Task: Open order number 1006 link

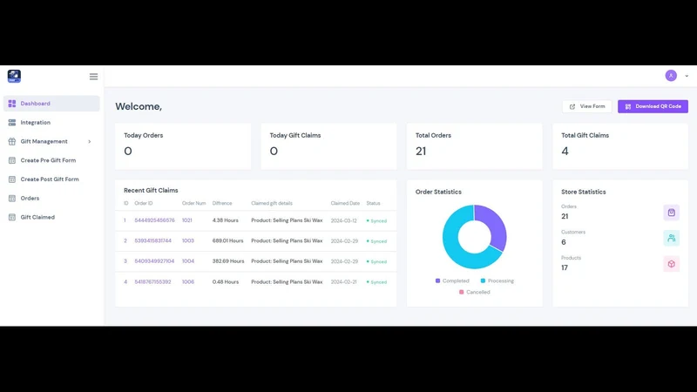Action: coord(188,281)
